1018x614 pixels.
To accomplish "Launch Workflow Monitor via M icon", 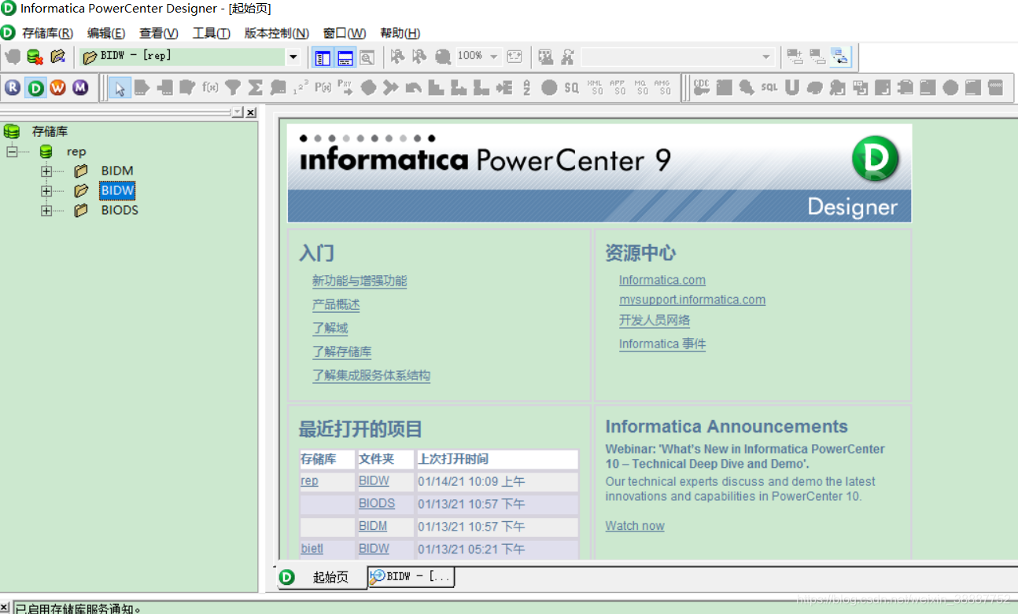I will (80, 87).
